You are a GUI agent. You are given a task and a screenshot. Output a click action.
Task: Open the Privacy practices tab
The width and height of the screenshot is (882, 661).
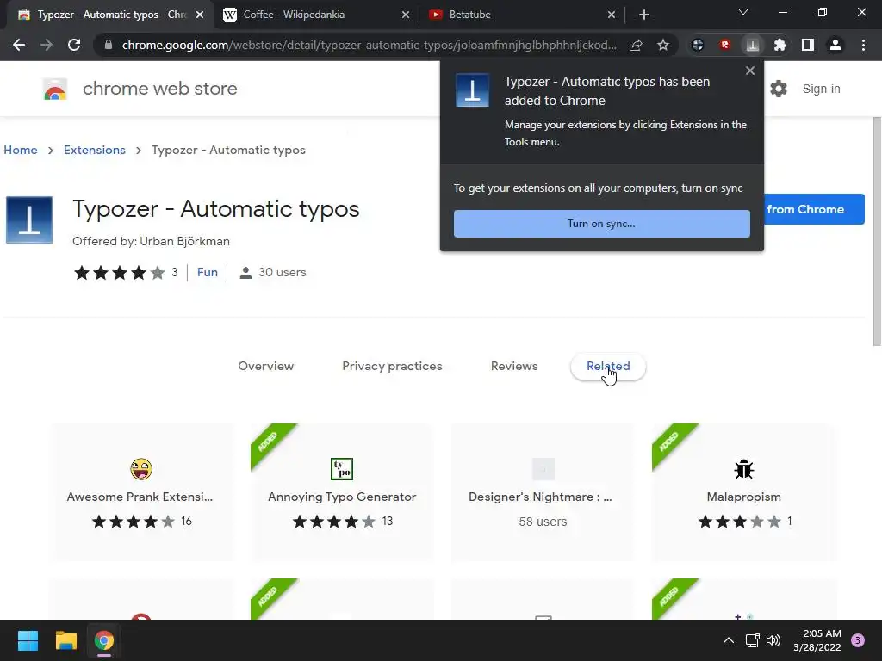[392, 366]
